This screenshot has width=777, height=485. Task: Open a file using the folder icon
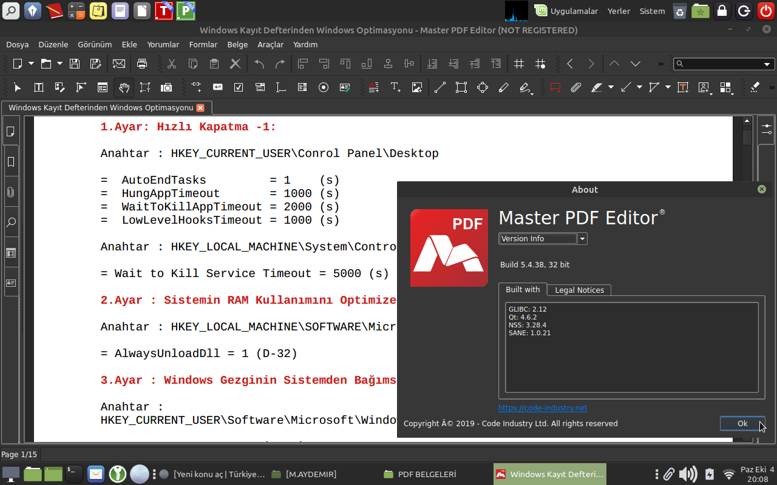point(46,64)
